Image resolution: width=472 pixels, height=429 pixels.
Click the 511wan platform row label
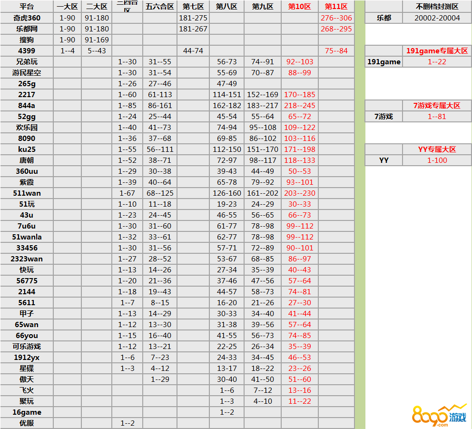pos(27,193)
